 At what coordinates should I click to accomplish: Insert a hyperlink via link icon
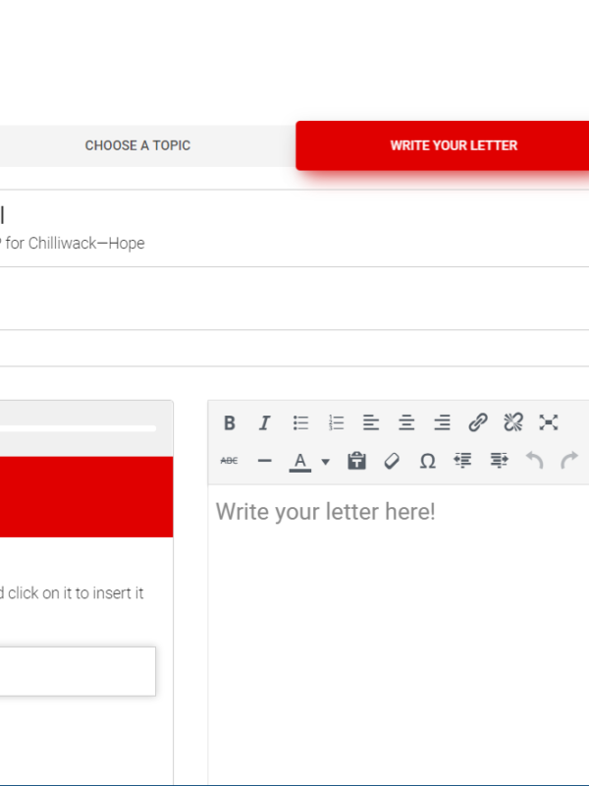coord(478,422)
